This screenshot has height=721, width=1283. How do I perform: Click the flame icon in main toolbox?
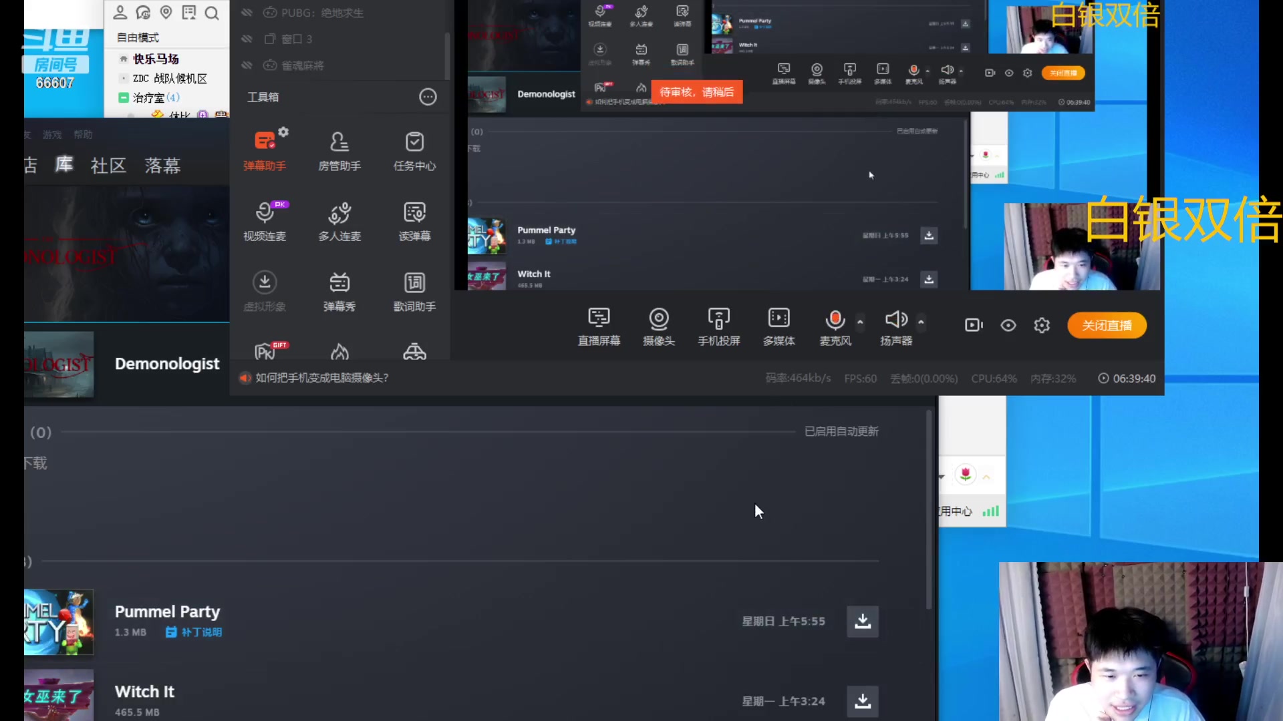339,351
